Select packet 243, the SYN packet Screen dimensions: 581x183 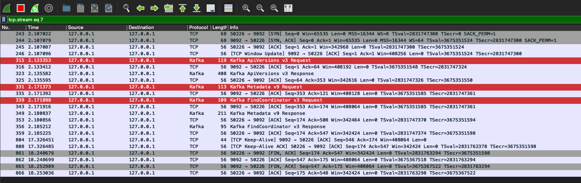pos(290,34)
